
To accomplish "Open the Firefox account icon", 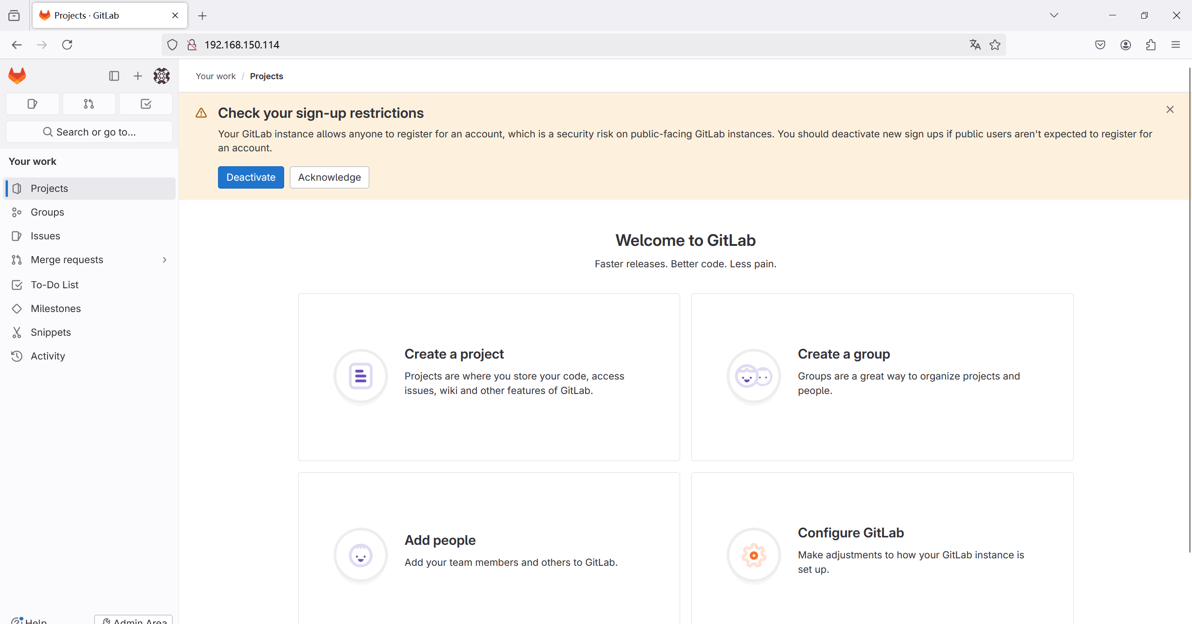I will (1126, 45).
